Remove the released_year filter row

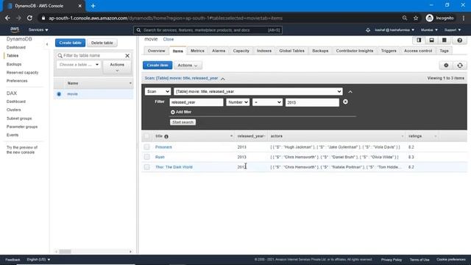345,102
